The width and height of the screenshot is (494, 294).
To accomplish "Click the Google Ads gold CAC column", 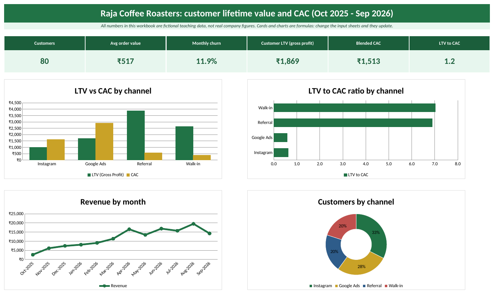I will pos(104,141).
